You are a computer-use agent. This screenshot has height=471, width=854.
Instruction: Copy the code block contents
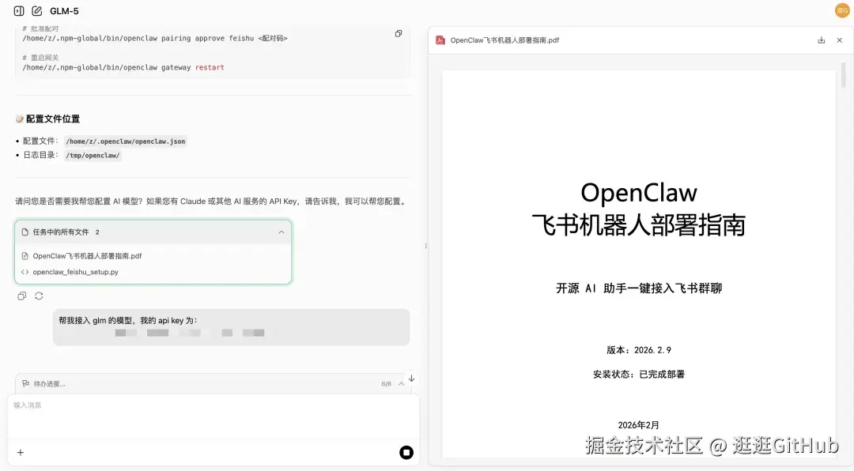[398, 34]
